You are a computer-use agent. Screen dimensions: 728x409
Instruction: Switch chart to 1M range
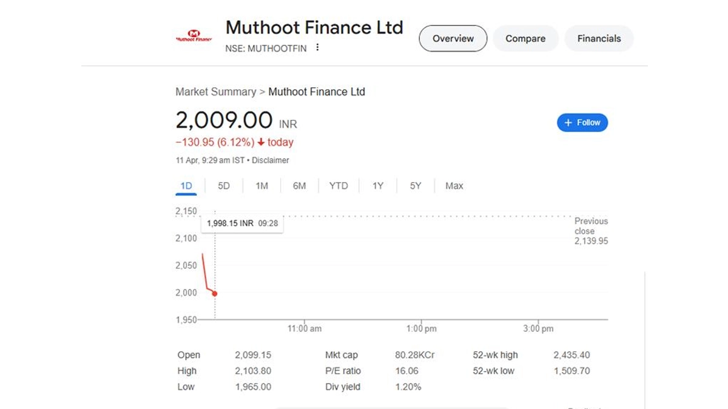coord(261,186)
